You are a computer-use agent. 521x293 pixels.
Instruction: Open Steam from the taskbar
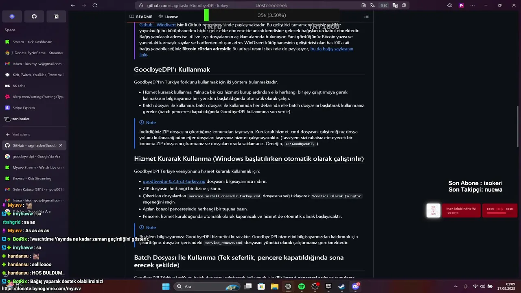(342, 286)
